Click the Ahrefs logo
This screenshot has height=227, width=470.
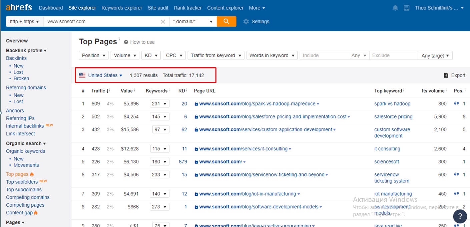point(19,7)
